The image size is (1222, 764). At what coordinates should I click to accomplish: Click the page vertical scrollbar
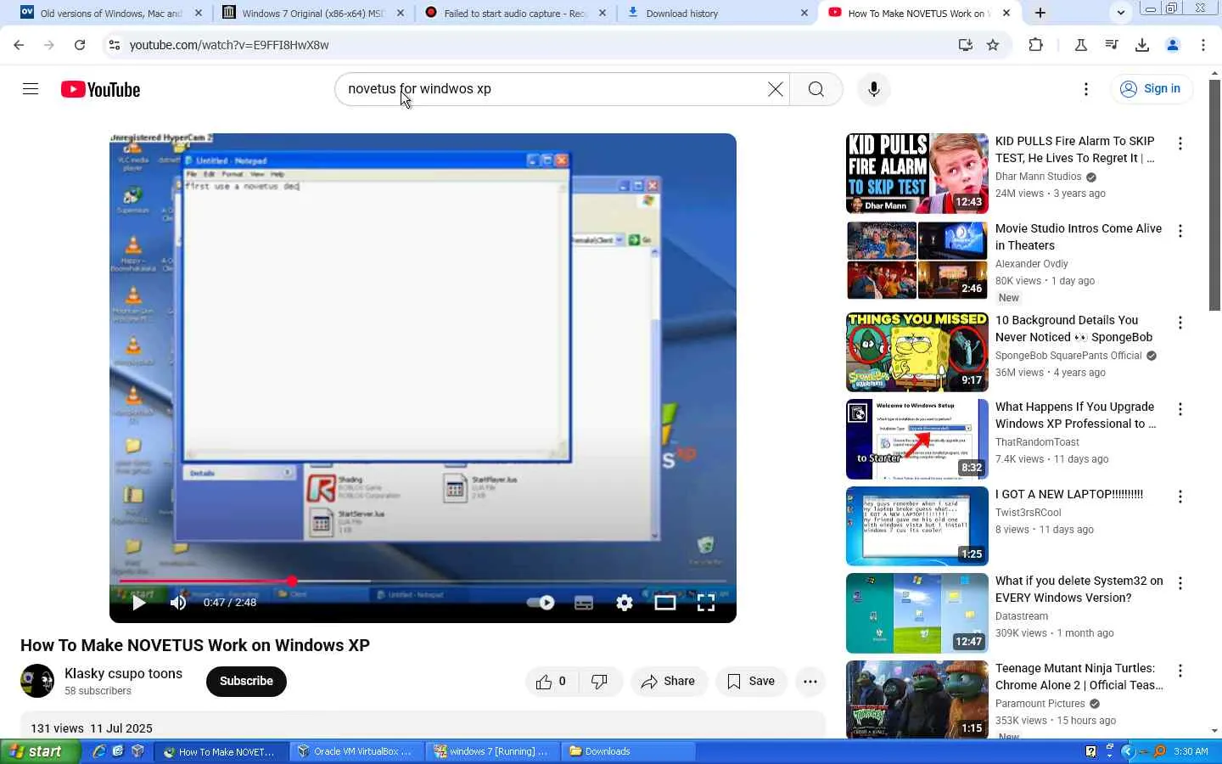[1215, 195]
